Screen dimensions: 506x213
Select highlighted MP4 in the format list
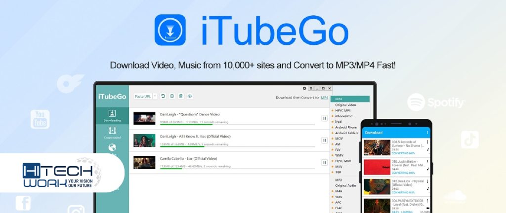pyautogui.click(x=350, y=99)
